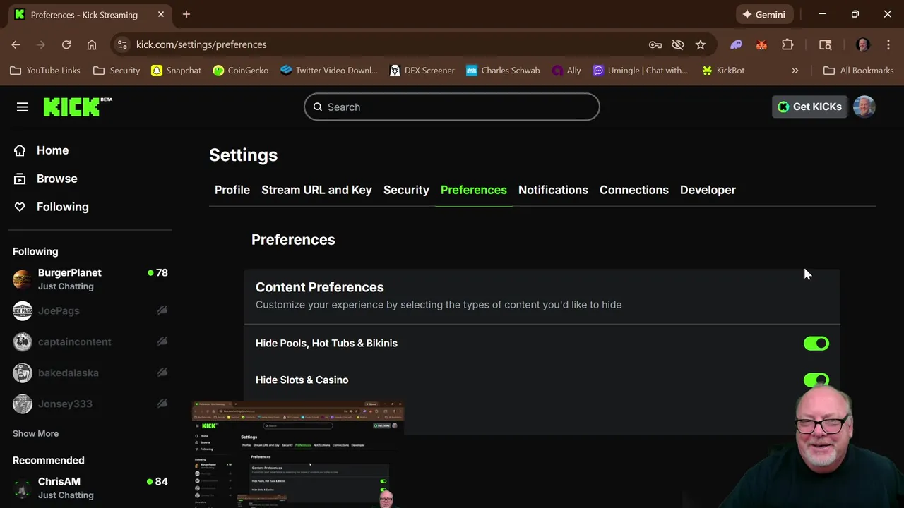This screenshot has height=508, width=904.
Task: Switch to the Notifications tab
Action: click(x=553, y=190)
